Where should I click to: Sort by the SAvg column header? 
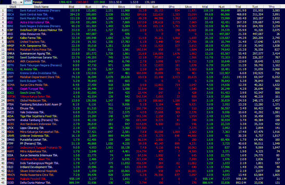click(x=188, y=7)
